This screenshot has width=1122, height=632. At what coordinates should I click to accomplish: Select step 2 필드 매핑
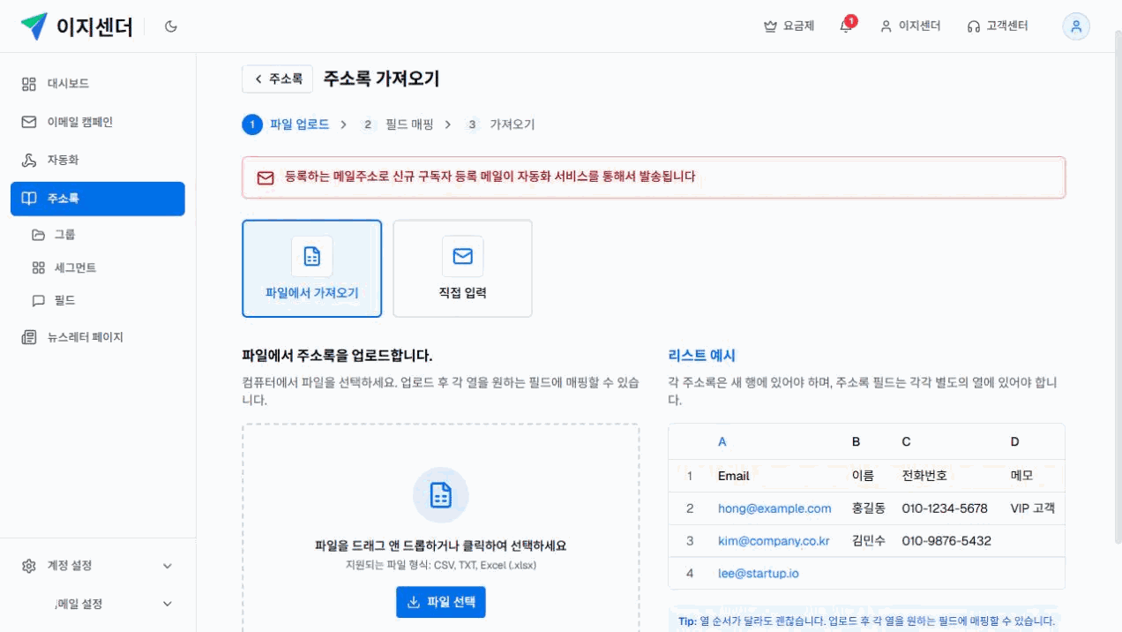coord(396,124)
